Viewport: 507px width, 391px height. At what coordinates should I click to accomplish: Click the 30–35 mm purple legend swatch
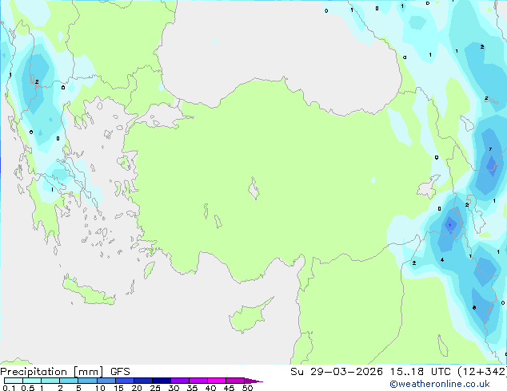click(x=180, y=381)
